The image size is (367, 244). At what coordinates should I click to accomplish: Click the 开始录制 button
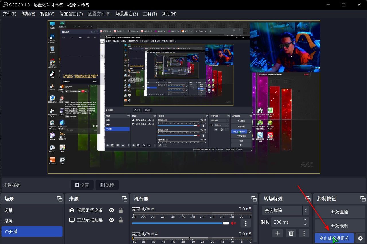click(x=339, y=226)
